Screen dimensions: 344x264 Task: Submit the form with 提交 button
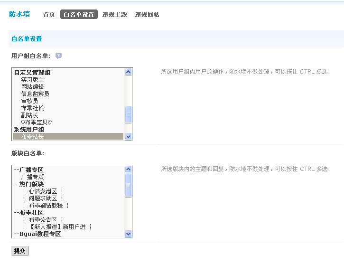pos(20,251)
